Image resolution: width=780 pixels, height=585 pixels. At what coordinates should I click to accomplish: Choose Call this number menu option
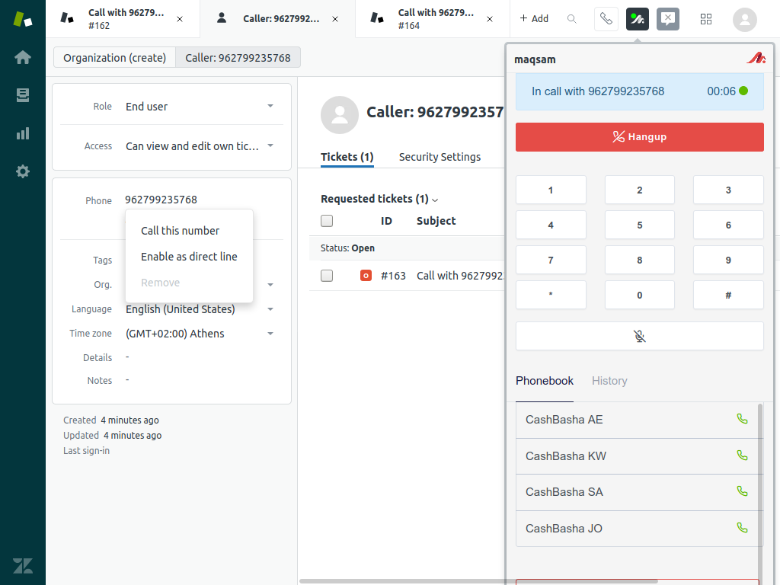coord(180,231)
